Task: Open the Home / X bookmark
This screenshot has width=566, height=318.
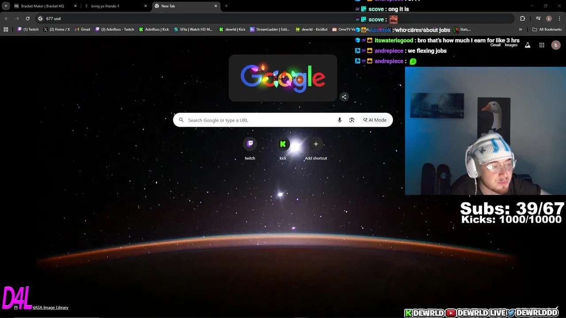Action: coord(57,30)
